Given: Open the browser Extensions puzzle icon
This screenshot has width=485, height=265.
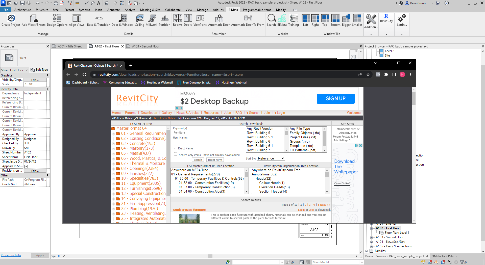Looking at the screenshot, I should (x=386, y=74).
